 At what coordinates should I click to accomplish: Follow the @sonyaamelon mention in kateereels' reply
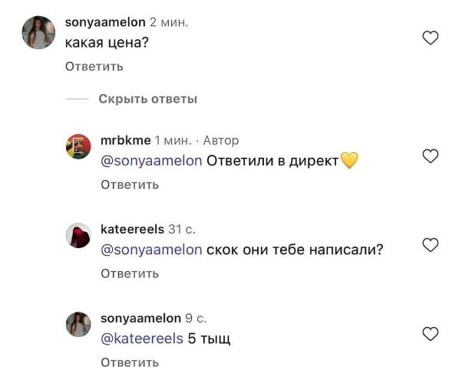point(151,250)
